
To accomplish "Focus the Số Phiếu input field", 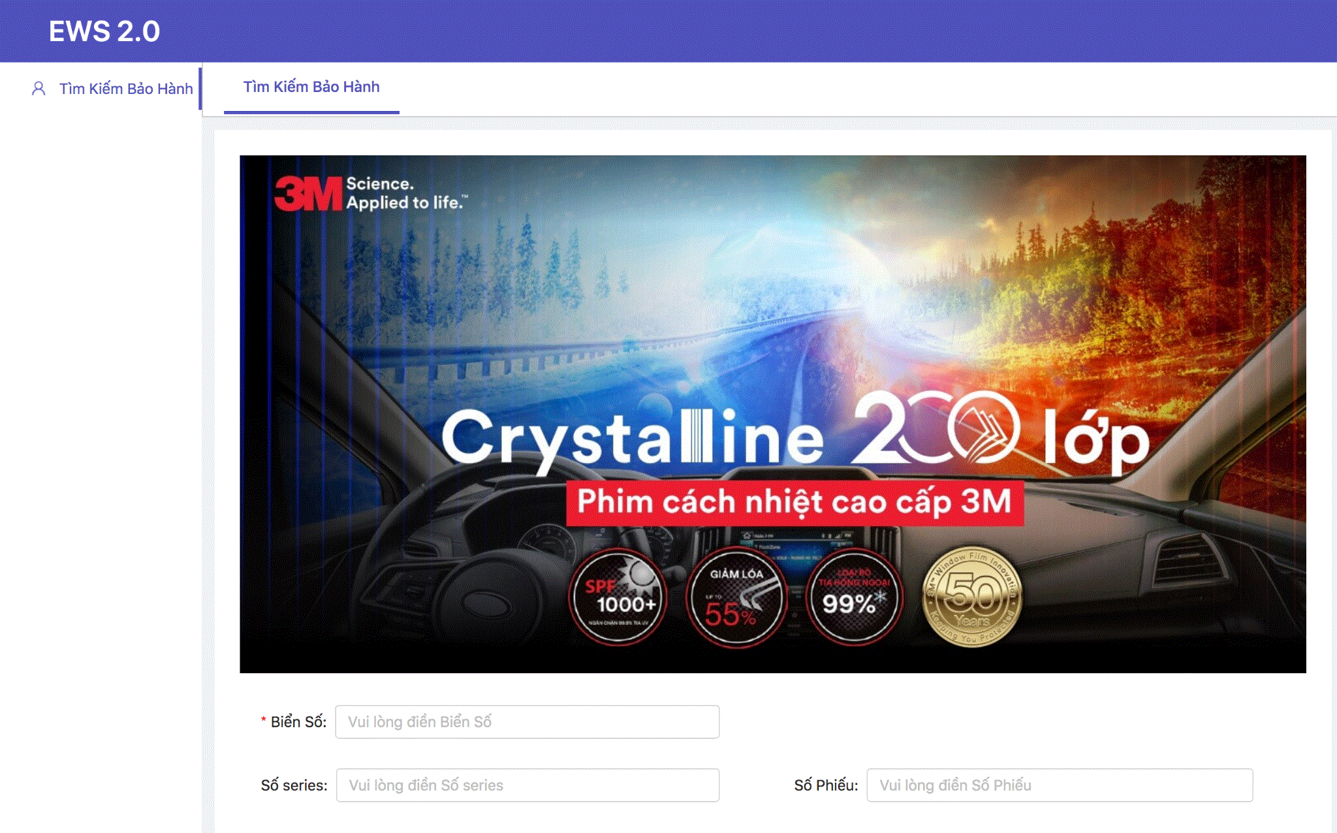I will tap(1059, 785).
